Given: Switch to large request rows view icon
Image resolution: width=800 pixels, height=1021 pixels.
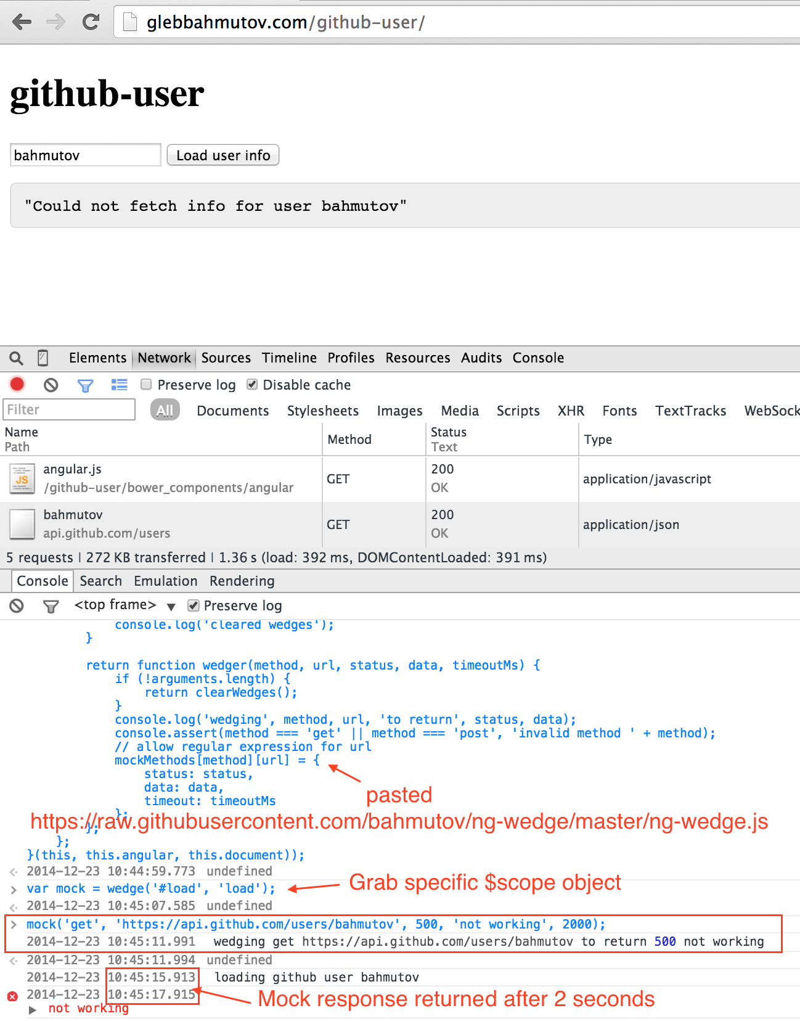Looking at the screenshot, I should [119, 385].
